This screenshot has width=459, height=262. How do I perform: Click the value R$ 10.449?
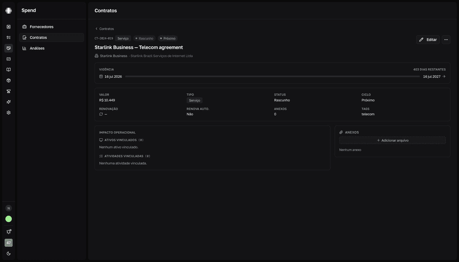pos(107,100)
